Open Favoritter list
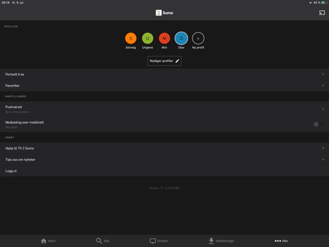The height and width of the screenshot is (247, 329). (165, 86)
